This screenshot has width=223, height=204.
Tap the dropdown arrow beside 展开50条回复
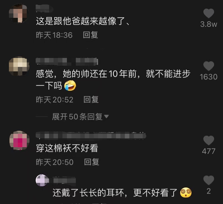[x=106, y=117]
